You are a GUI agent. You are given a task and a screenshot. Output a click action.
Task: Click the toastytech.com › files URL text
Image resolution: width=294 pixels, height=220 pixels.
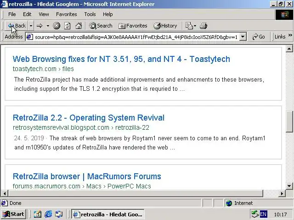pyautogui.click(x=43, y=69)
